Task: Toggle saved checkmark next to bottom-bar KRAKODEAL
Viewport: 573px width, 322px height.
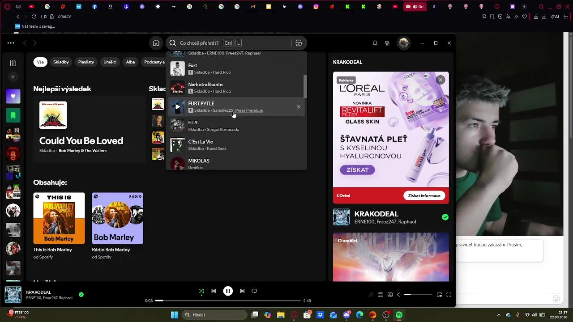Action: coord(81,295)
